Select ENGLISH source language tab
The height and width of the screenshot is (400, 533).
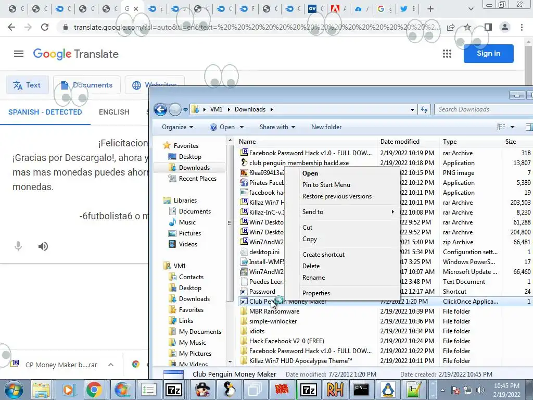[114, 112]
